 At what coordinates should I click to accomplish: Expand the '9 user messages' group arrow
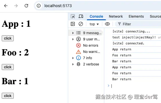73,39
